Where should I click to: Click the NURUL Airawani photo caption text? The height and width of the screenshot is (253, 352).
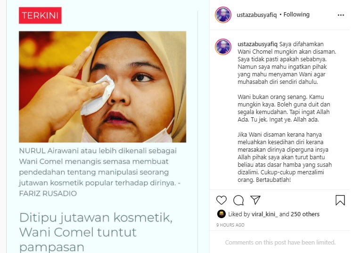pos(100,172)
